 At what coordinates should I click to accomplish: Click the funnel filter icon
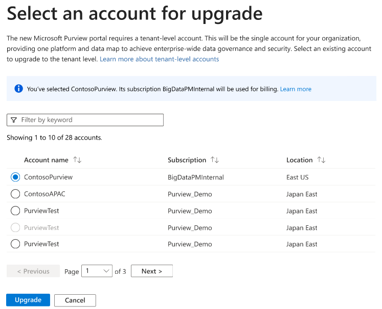click(x=14, y=120)
